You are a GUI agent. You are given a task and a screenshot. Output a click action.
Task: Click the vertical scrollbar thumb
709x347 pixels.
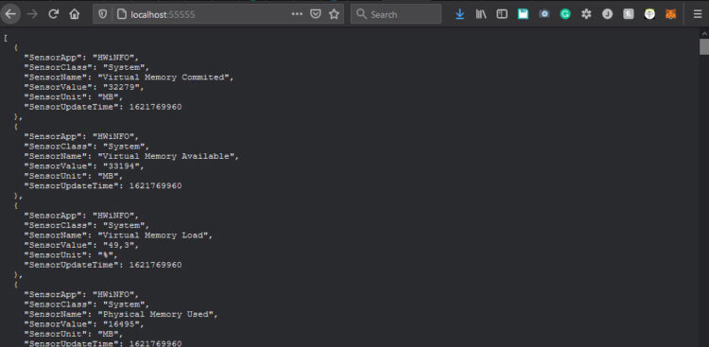(704, 46)
